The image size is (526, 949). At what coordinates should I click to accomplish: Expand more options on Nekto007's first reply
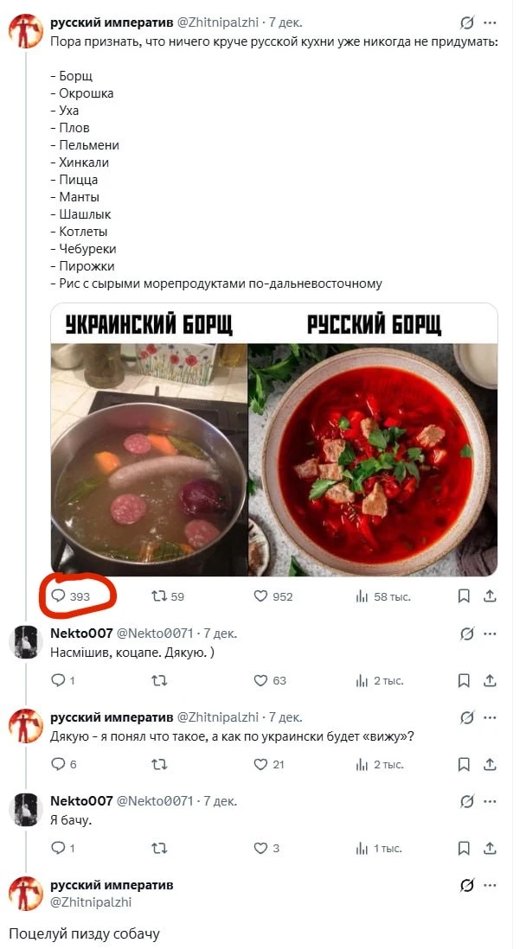491,634
